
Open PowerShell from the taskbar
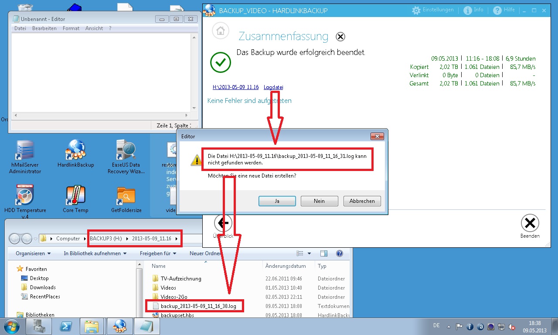(66, 326)
